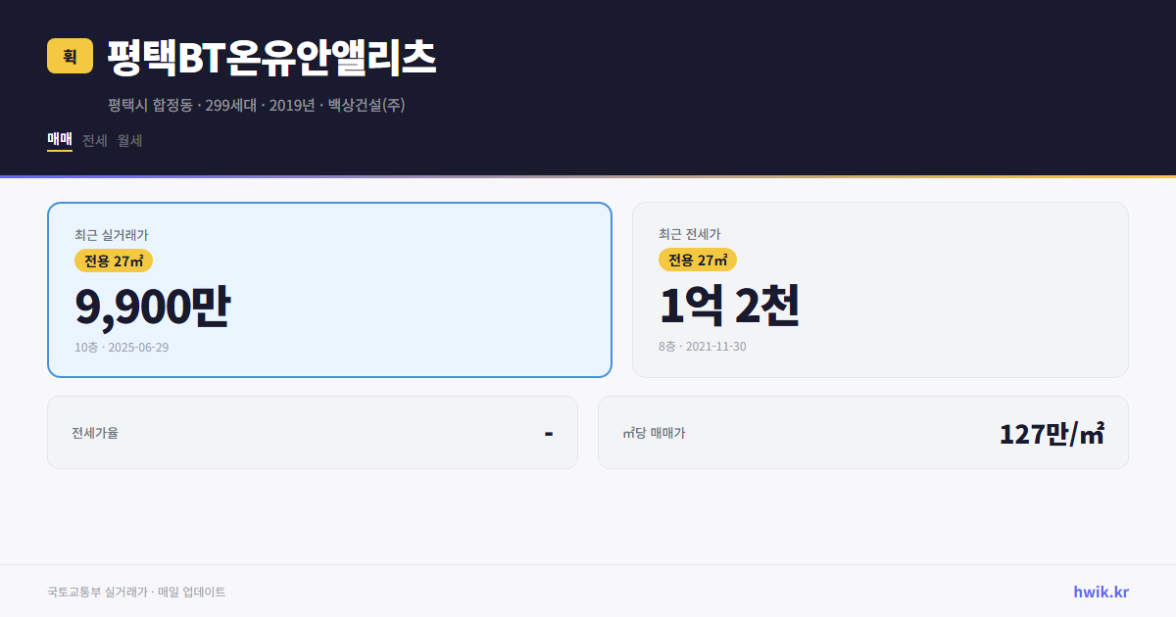Viewport: 1176px width, 617px height.
Task: Click the 1억 2천 price value
Action: pyautogui.click(x=730, y=305)
